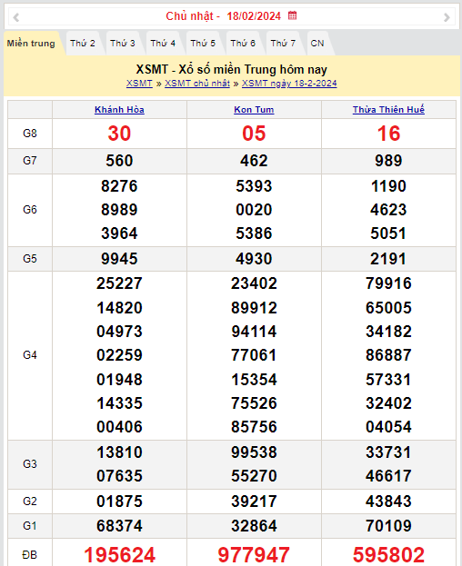This screenshot has height=566, width=462.
Task: Switch to the Thứ 7 tab
Action: click(283, 44)
